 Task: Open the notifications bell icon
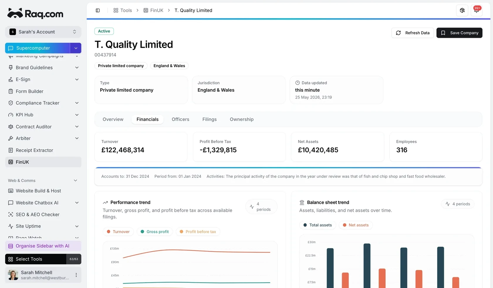(477, 11)
